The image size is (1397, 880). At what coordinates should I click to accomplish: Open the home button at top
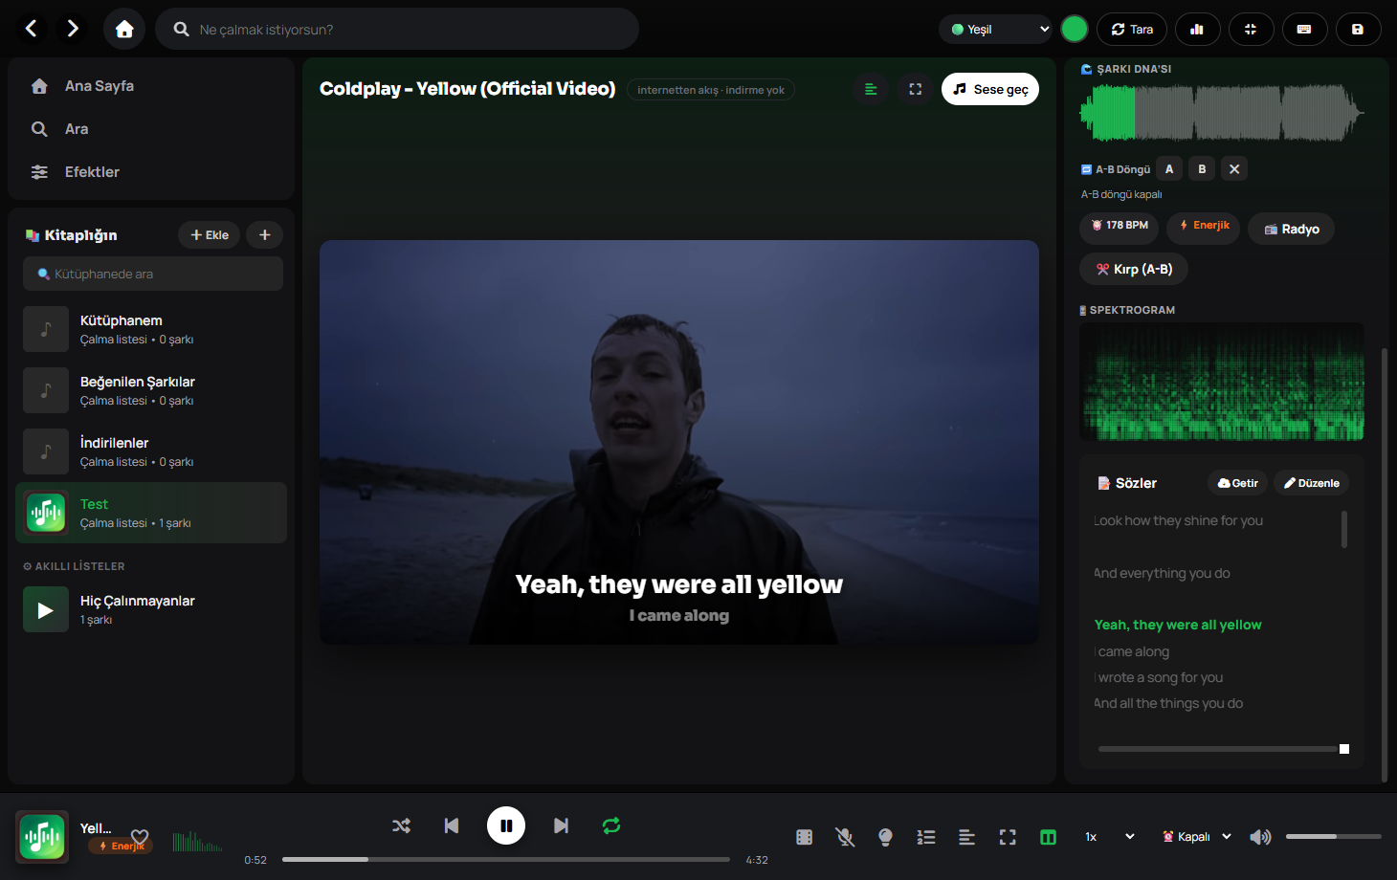click(124, 29)
